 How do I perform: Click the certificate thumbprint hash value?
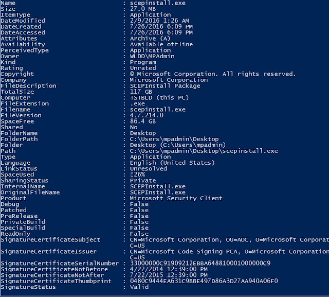[x=204, y=281]
